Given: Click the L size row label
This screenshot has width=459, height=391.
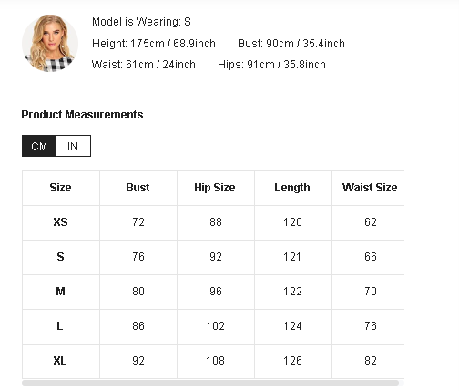Looking at the screenshot, I should coord(60,326).
